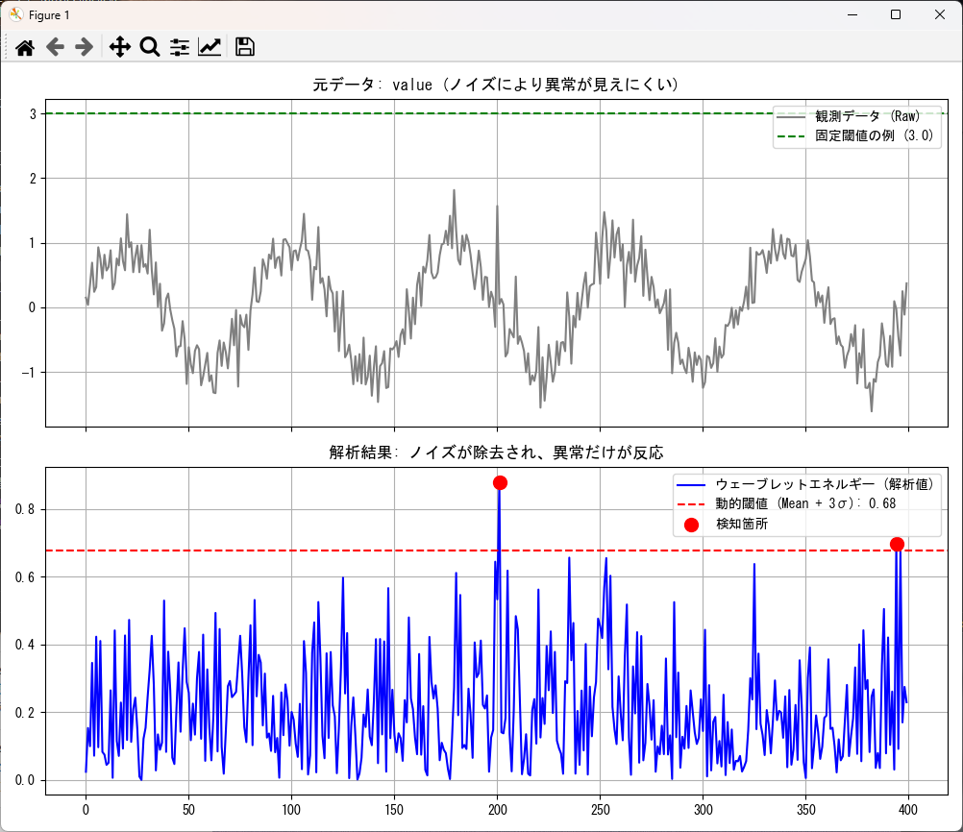Click the Matplotlib icon in title bar
Image resolution: width=963 pixels, height=832 pixels.
[x=15, y=14]
